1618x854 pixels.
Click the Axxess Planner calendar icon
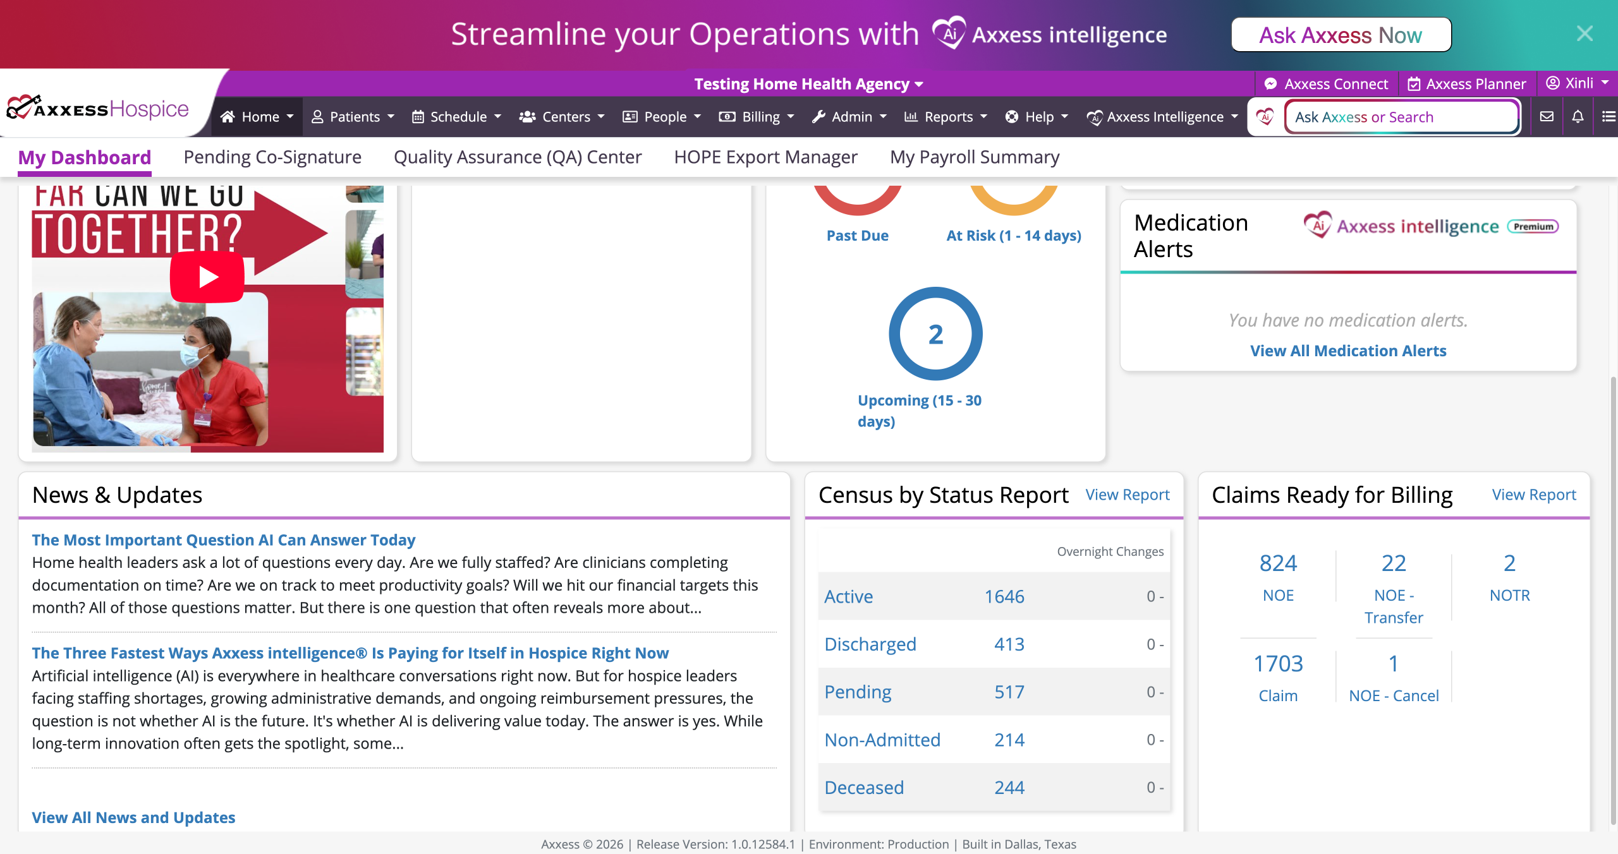click(x=1414, y=84)
